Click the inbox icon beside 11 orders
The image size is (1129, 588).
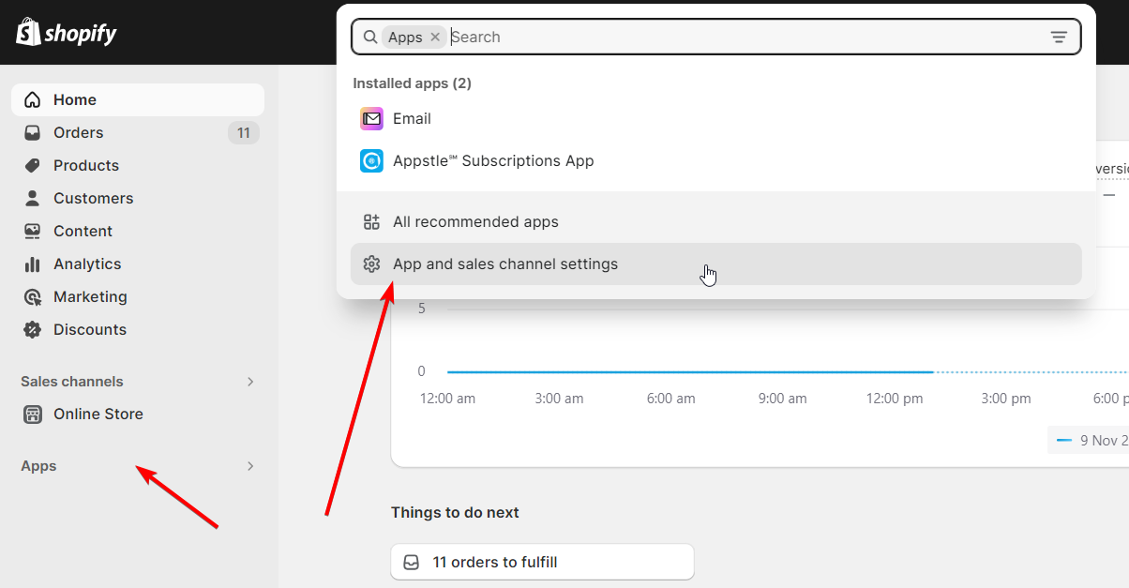coord(411,562)
